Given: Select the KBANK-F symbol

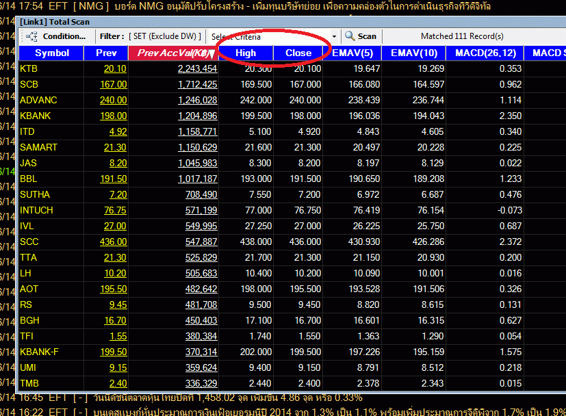Looking at the screenshot, I should (39, 352).
